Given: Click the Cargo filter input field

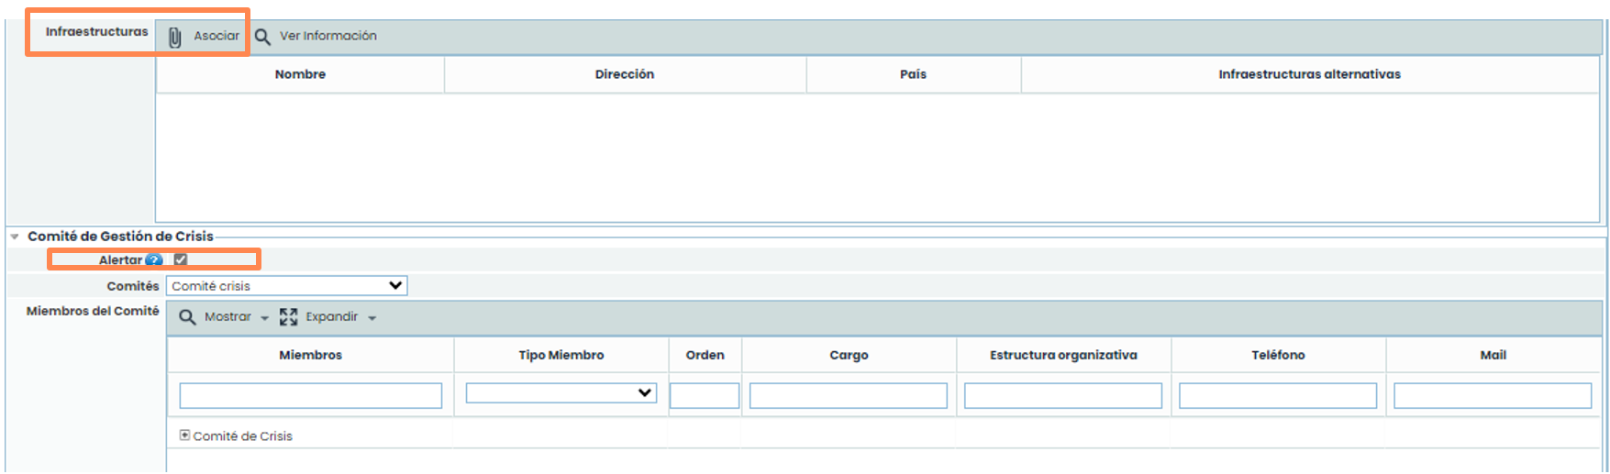Looking at the screenshot, I should 848,395.
